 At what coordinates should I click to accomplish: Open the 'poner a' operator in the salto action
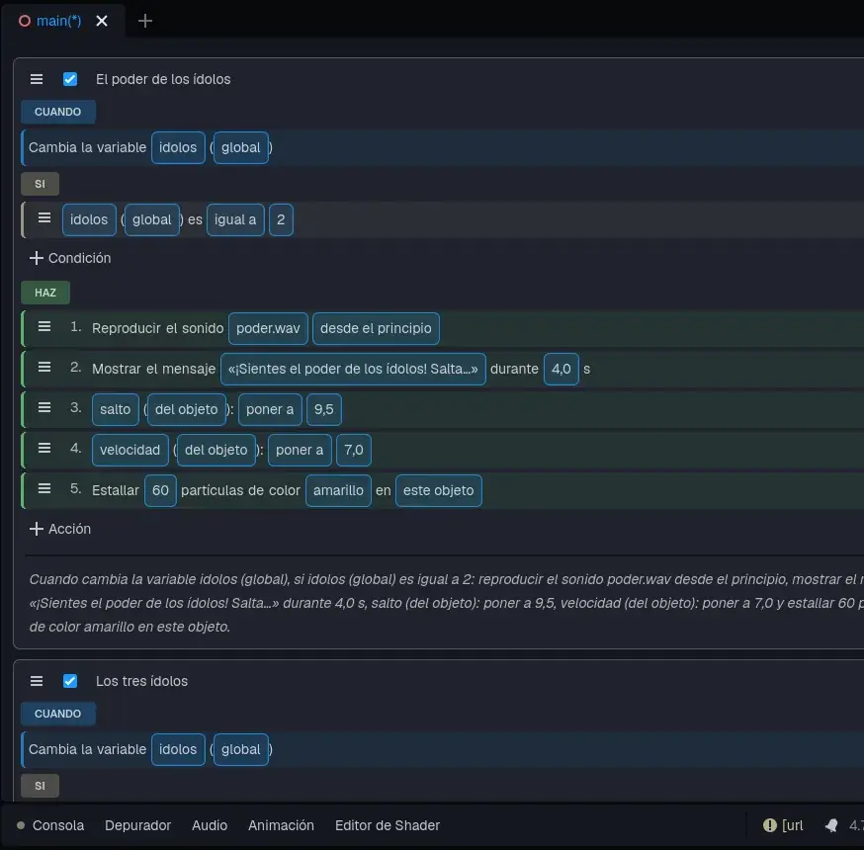pyautogui.click(x=270, y=409)
